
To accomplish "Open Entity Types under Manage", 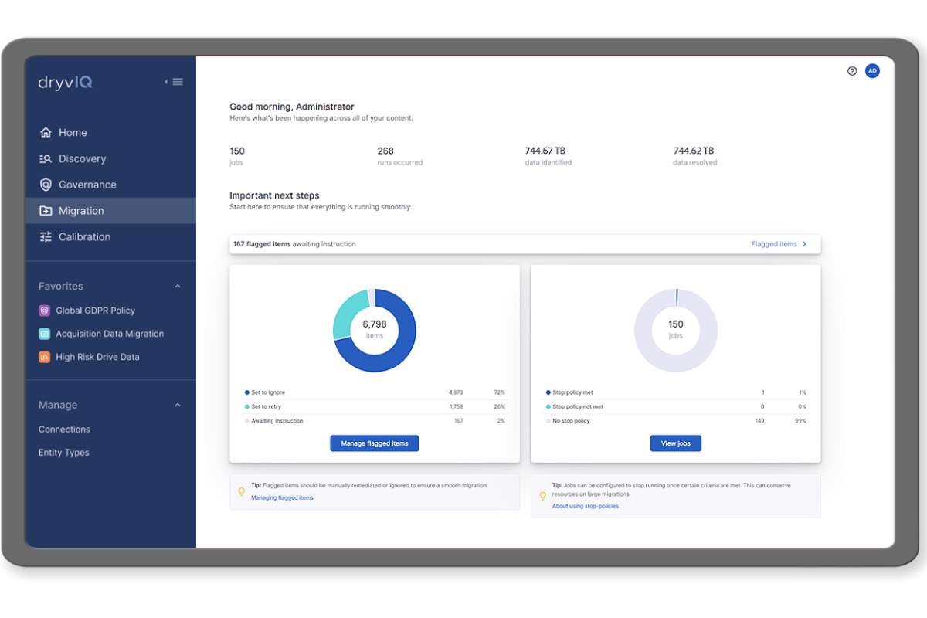I will click(63, 453).
